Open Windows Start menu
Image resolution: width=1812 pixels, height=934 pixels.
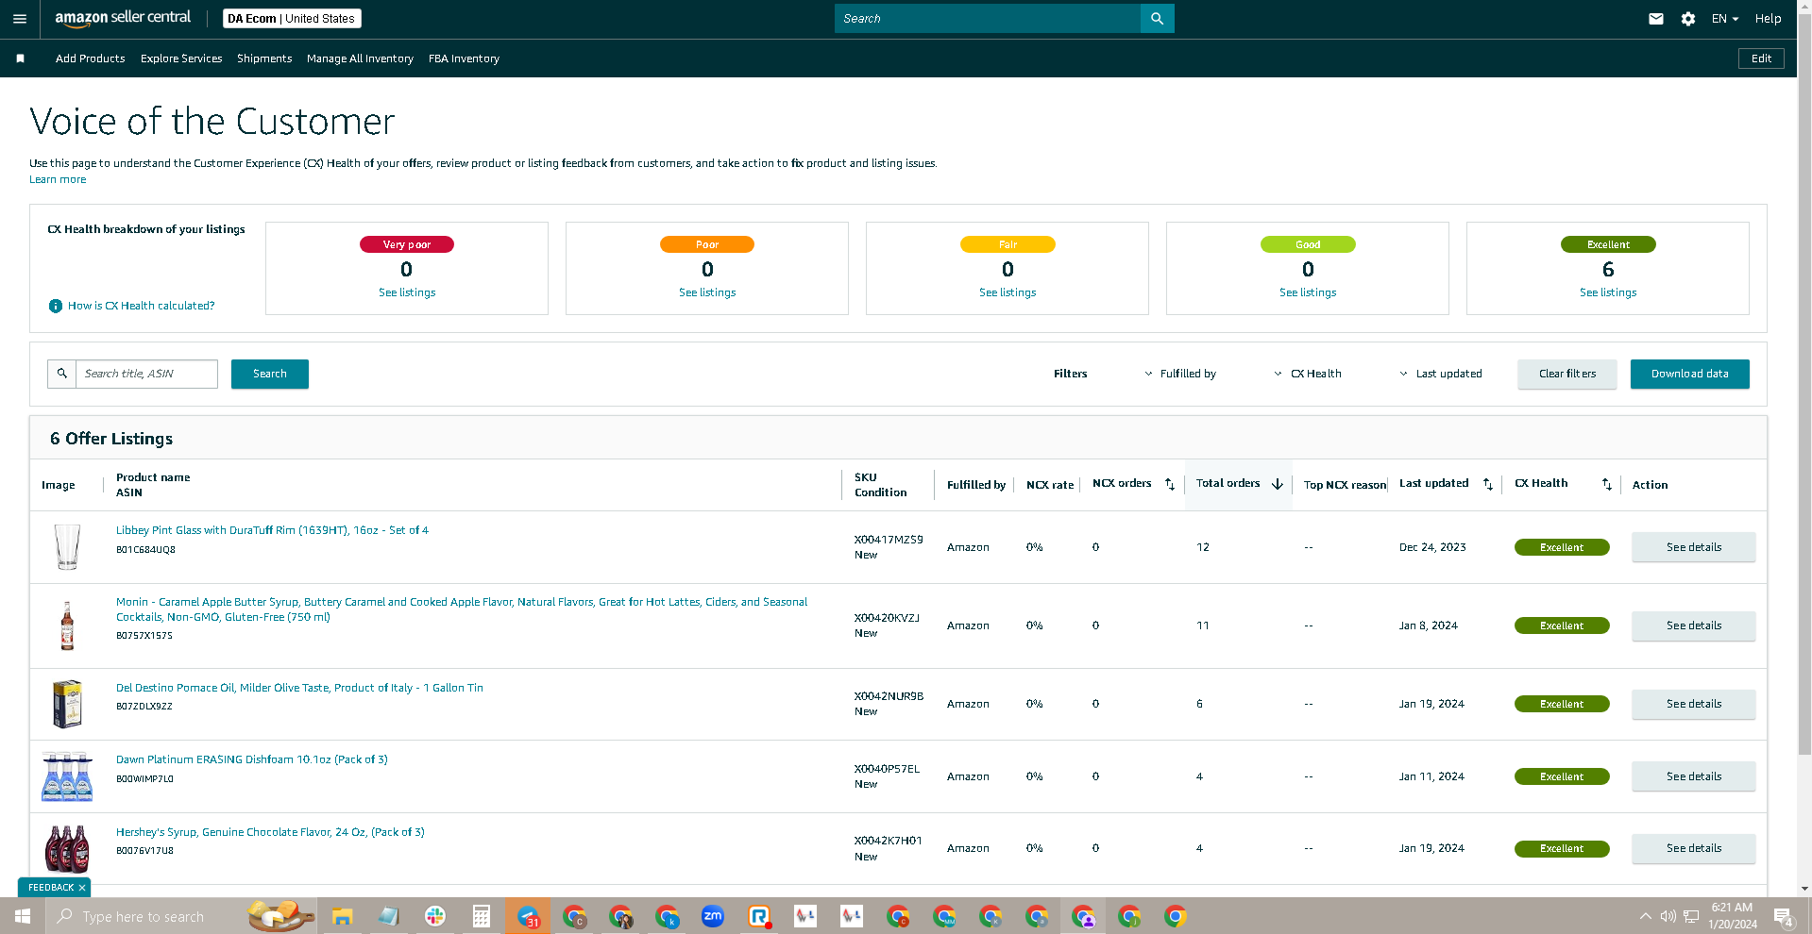(23, 916)
